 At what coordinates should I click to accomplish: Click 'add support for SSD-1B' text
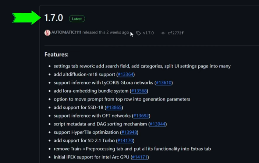pos(78,108)
